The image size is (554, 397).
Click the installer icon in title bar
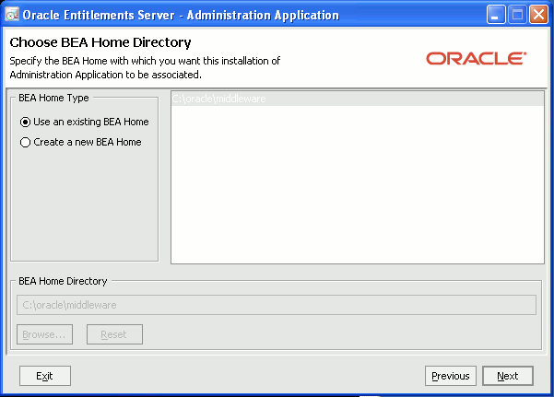coord(12,15)
